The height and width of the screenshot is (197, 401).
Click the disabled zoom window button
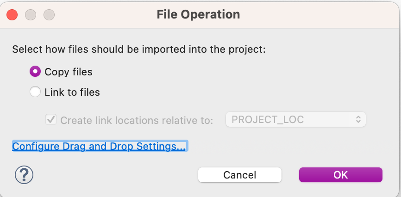[49, 14]
